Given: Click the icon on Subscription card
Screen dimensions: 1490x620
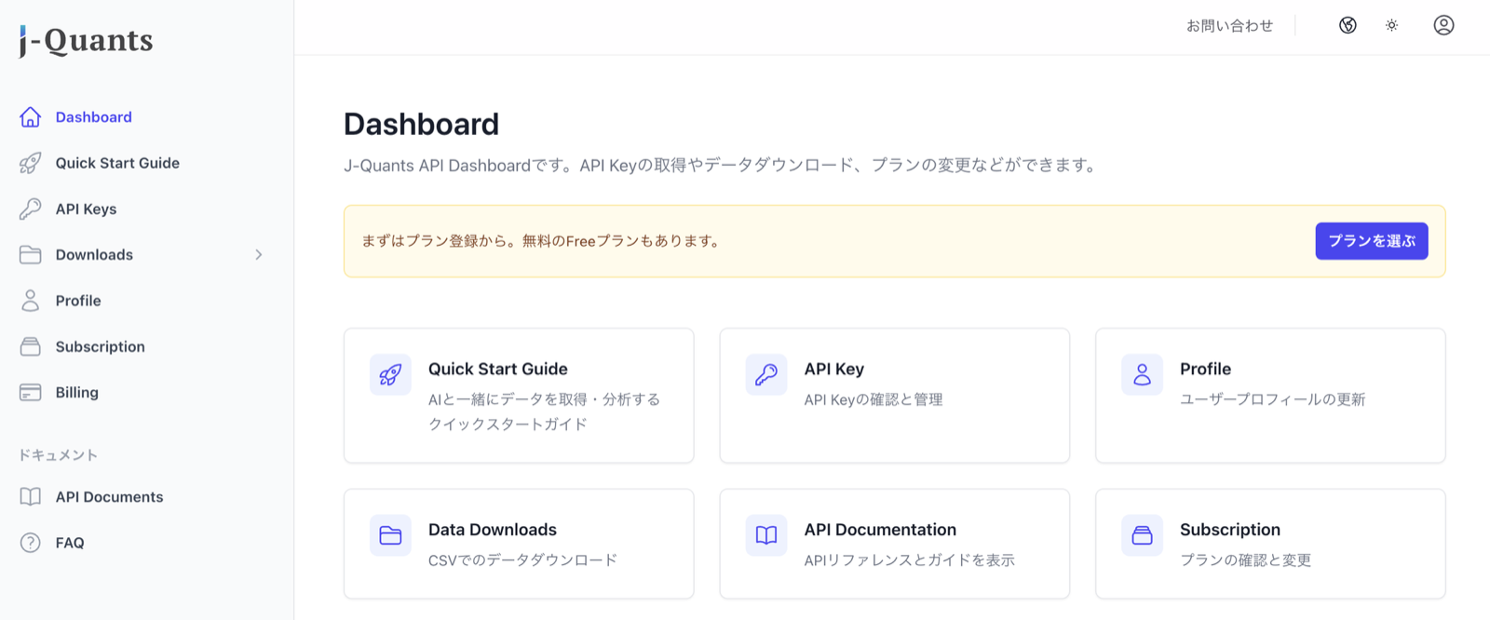Looking at the screenshot, I should pos(1142,535).
